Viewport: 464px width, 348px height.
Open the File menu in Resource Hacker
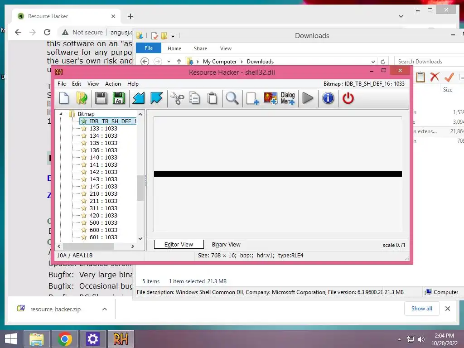tap(62, 84)
